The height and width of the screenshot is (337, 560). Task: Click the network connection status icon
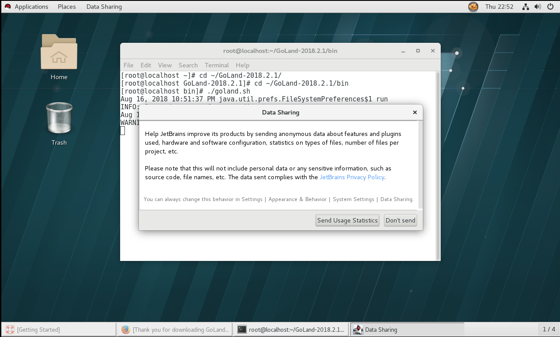click(x=526, y=7)
